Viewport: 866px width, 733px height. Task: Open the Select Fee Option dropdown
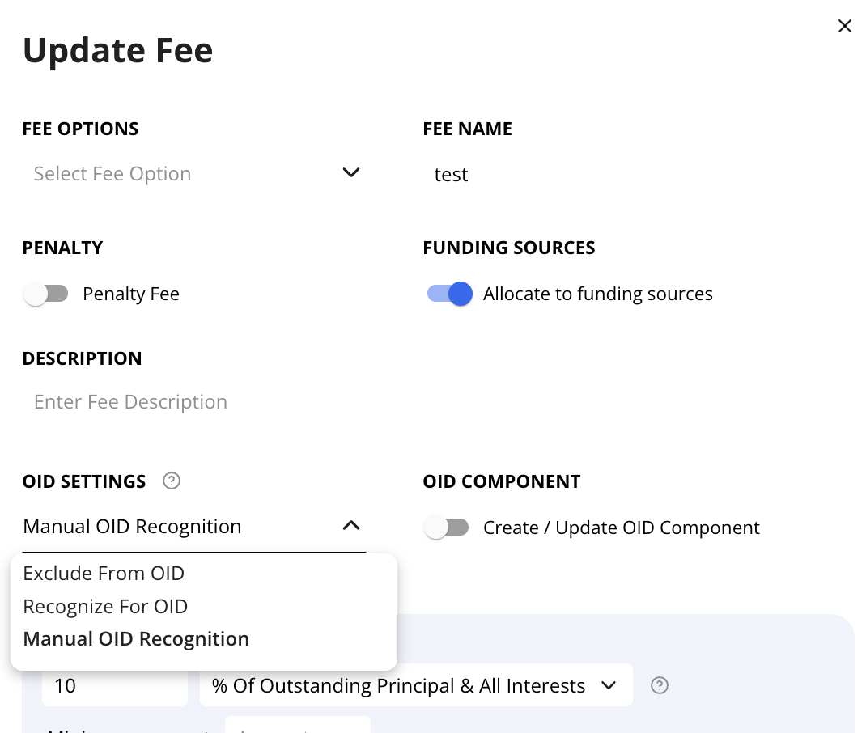tap(194, 174)
